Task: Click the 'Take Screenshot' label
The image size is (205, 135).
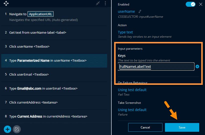Action: click(x=129, y=103)
